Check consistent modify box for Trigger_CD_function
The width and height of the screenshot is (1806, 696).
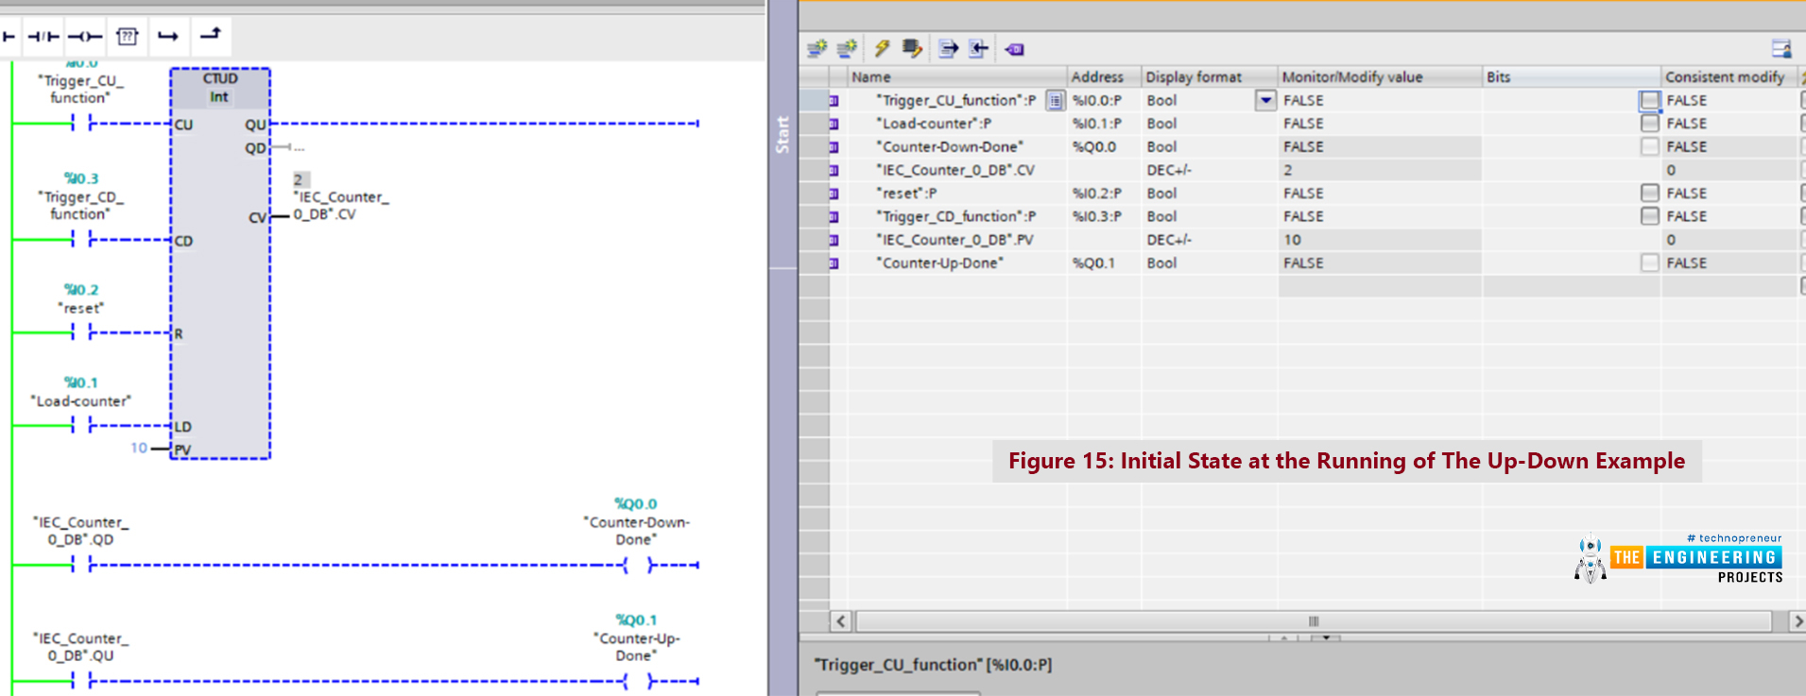[1649, 216]
